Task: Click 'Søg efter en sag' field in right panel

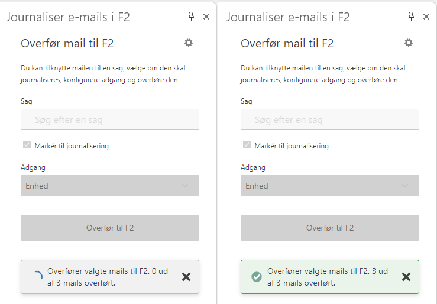Action: click(x=329, y=120)
